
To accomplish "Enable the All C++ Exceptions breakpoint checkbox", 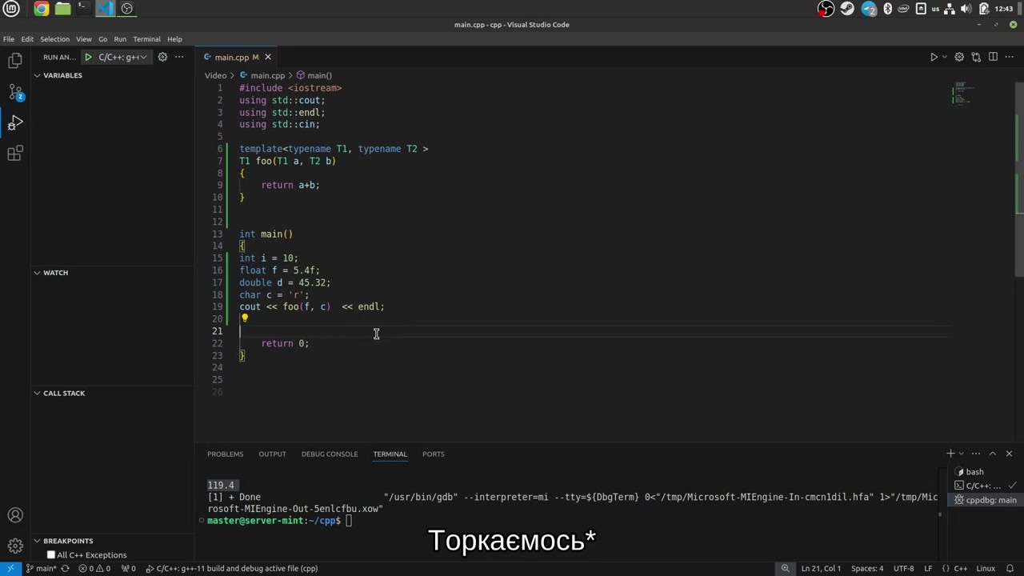I will coord(51,555).
